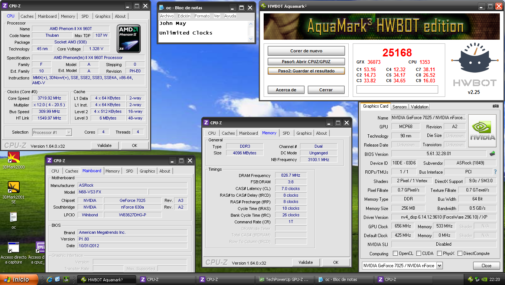This screenshot has width=505, height=285.
Task: Open the Ayuda menu in notepad
Action: point(230,16)
